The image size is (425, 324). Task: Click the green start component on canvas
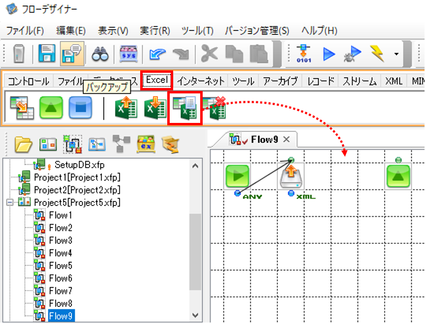[x=238, y=176]
